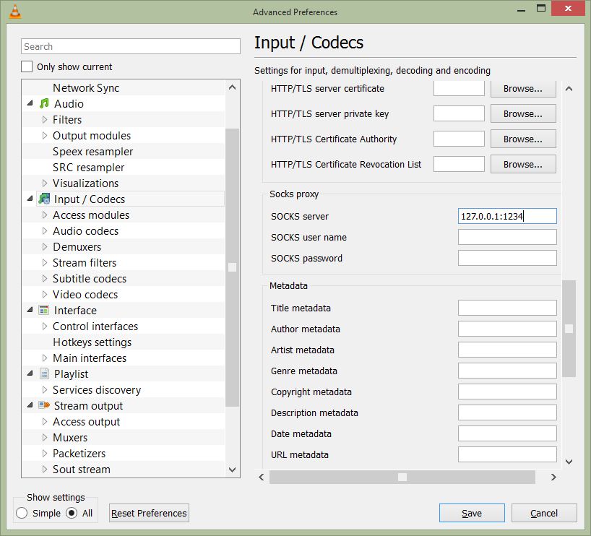Screen dimensions: 591x536
Task: Click the tree panel scroll down arrow
Action: [x=232, y=470]
